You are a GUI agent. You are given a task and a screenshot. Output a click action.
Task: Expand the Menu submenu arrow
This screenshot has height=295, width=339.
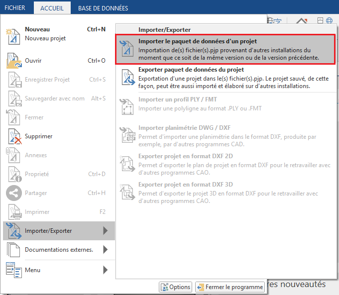pyautogui.click(x=106, y=270)
